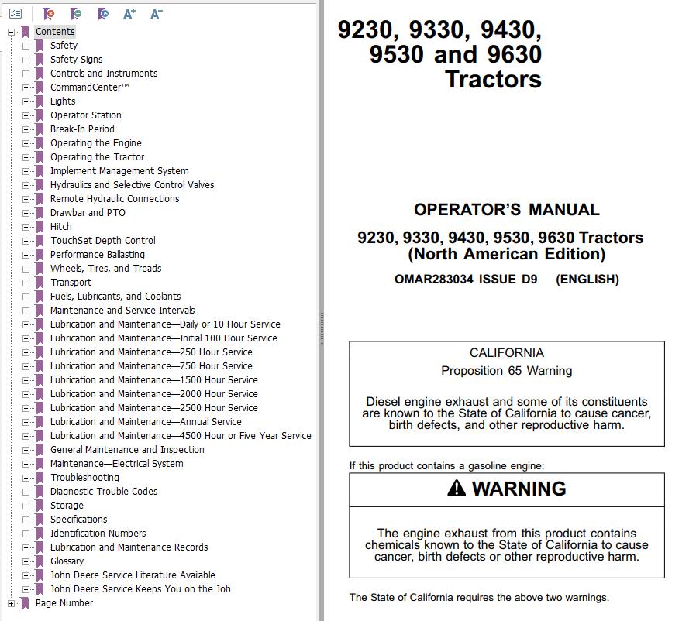The width and height of the screenshot is (696, 621).
Task: Jump to Maintenance—Electrical System bookmark
Action: [117, 464]
